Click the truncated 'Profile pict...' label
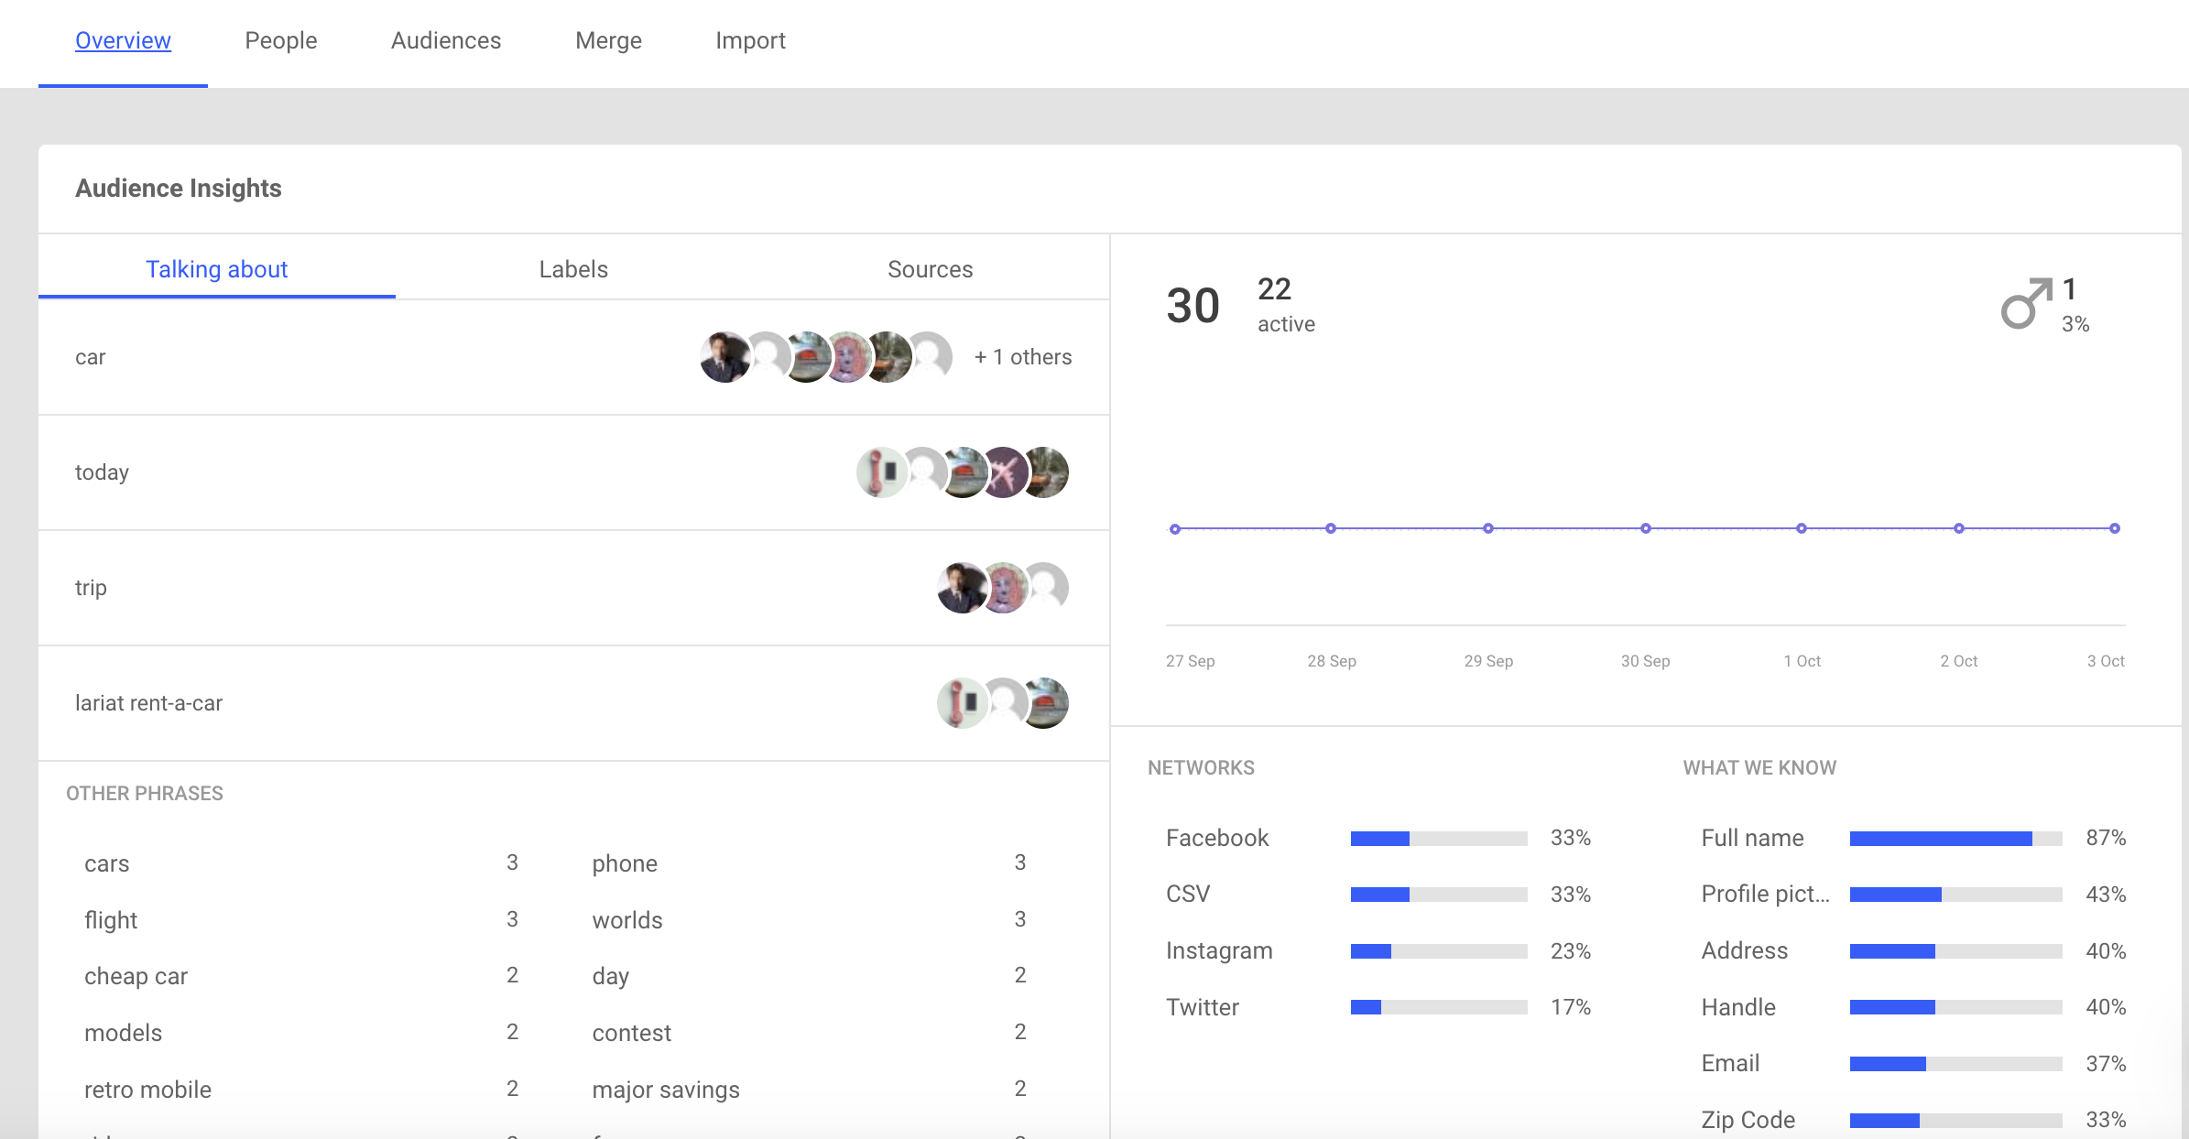The image size is (2189, 1139). [x=1765, y=895]
